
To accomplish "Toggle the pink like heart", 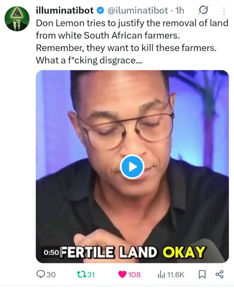I will (122, 274).
